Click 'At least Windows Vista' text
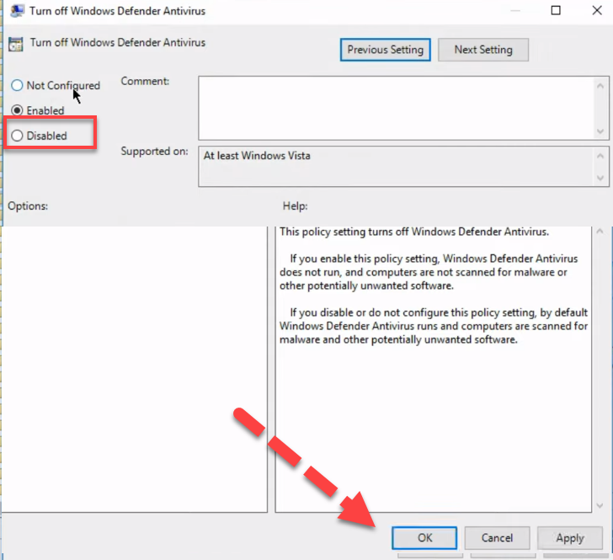 257,156
